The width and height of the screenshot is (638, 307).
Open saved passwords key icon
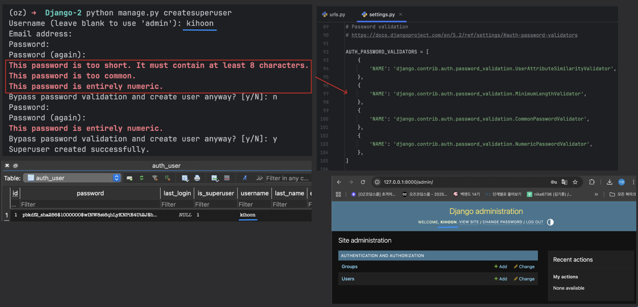[x=554, y=182]
